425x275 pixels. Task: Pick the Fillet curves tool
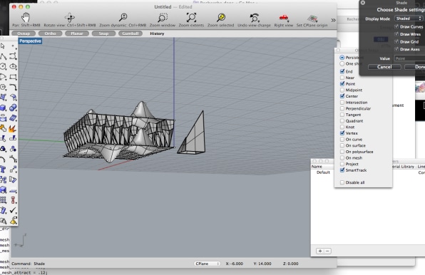pyautogui.click(x=13, y=87)
